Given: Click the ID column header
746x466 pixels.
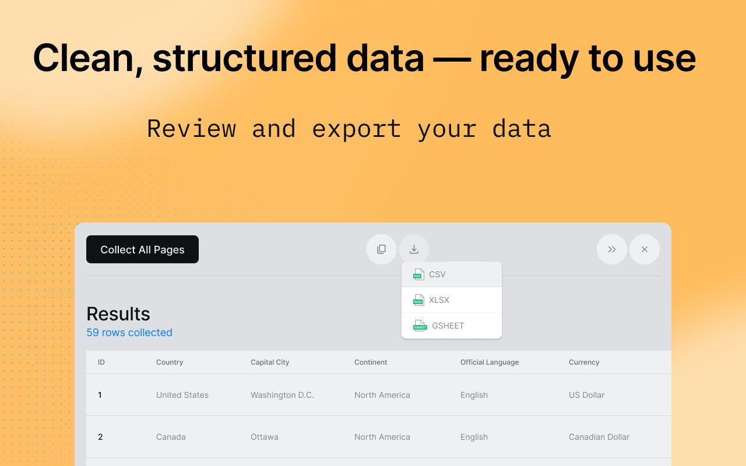Looking at the screenshot, I should click(x=101, y=362).
